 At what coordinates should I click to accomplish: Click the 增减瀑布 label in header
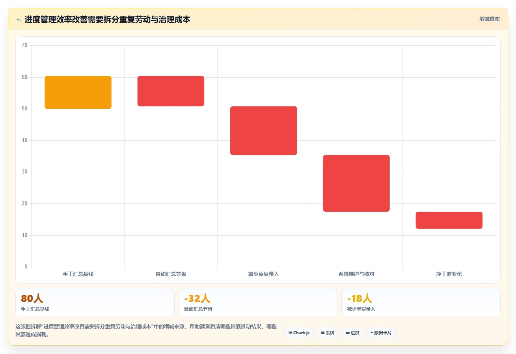coord(489,19)
